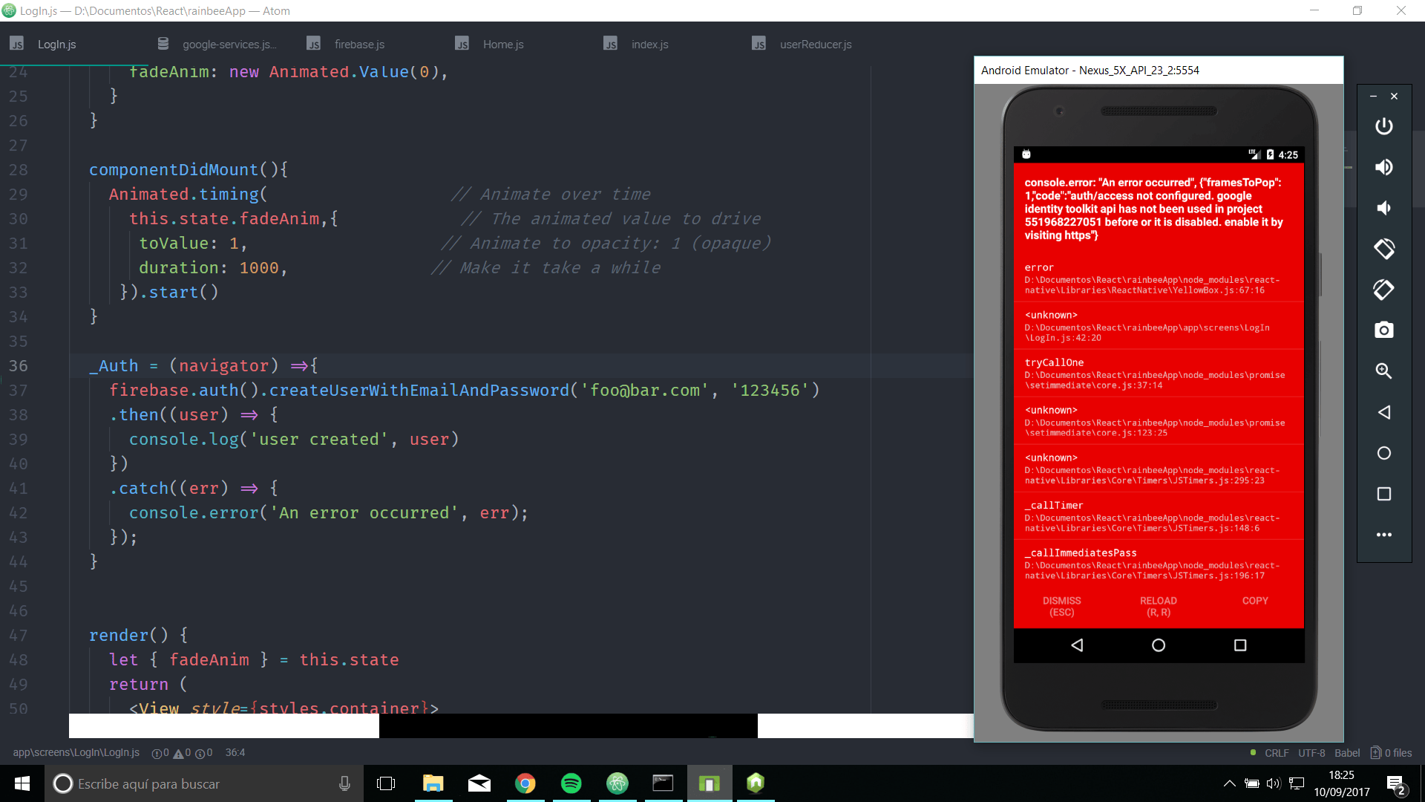Open the tryCallOne stack frame in the error screen
1425x802 pixels.
tap(1158, 374)
